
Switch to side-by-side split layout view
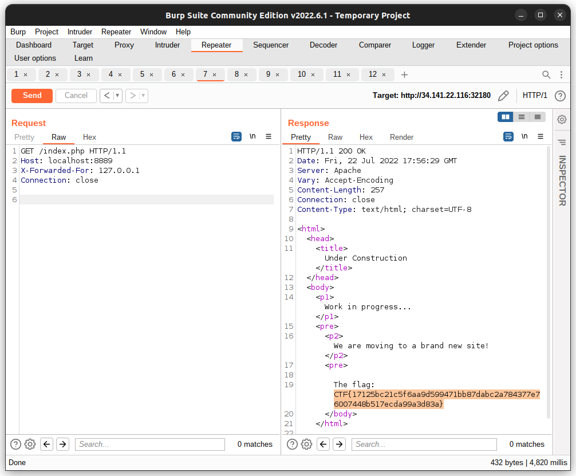505,117
